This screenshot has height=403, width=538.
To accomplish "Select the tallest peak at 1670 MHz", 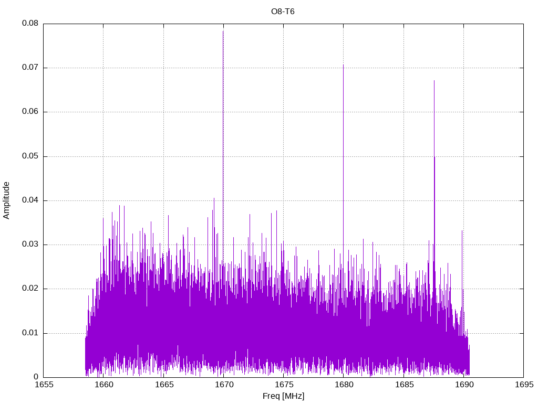I will click(223, 31).
